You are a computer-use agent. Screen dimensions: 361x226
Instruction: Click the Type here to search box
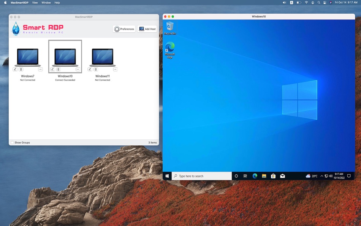pyautogui.click(x=202, y=176)
